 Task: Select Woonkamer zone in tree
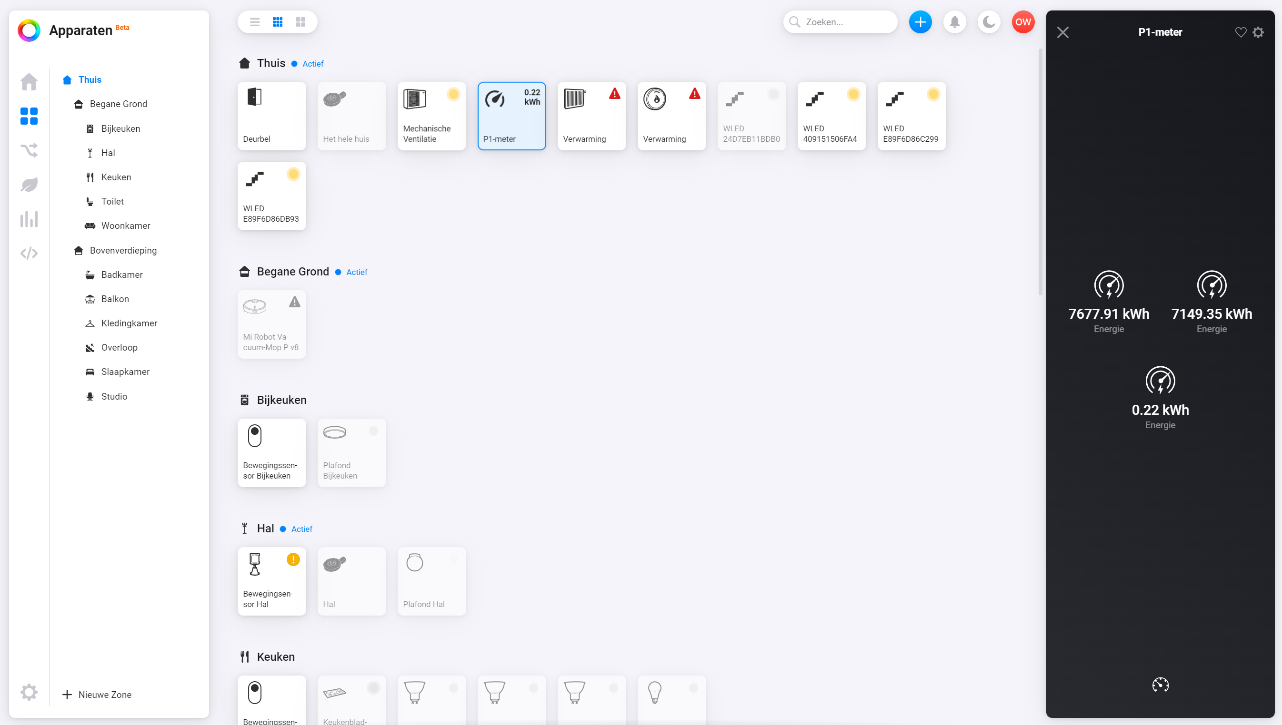pyautogui.click(x=126, y=225)
